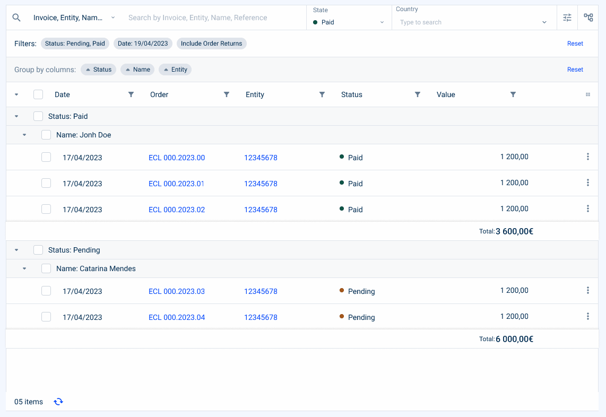Toggle the select-all checkbox in header
This screenshot has height=417, width=606.
[x=38, y=94]
